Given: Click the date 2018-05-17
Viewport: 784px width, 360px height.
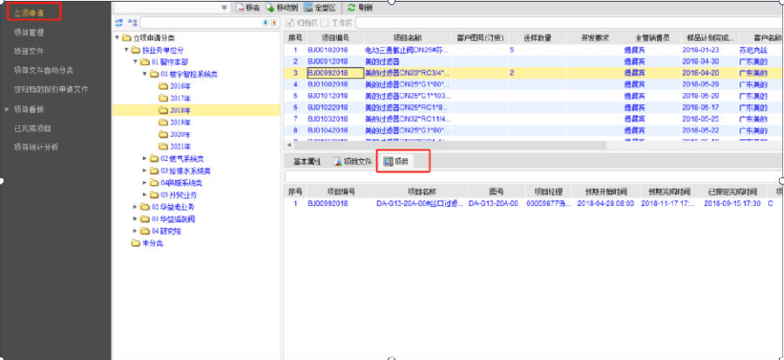Looking at the screenshot, I should (700, 107).
